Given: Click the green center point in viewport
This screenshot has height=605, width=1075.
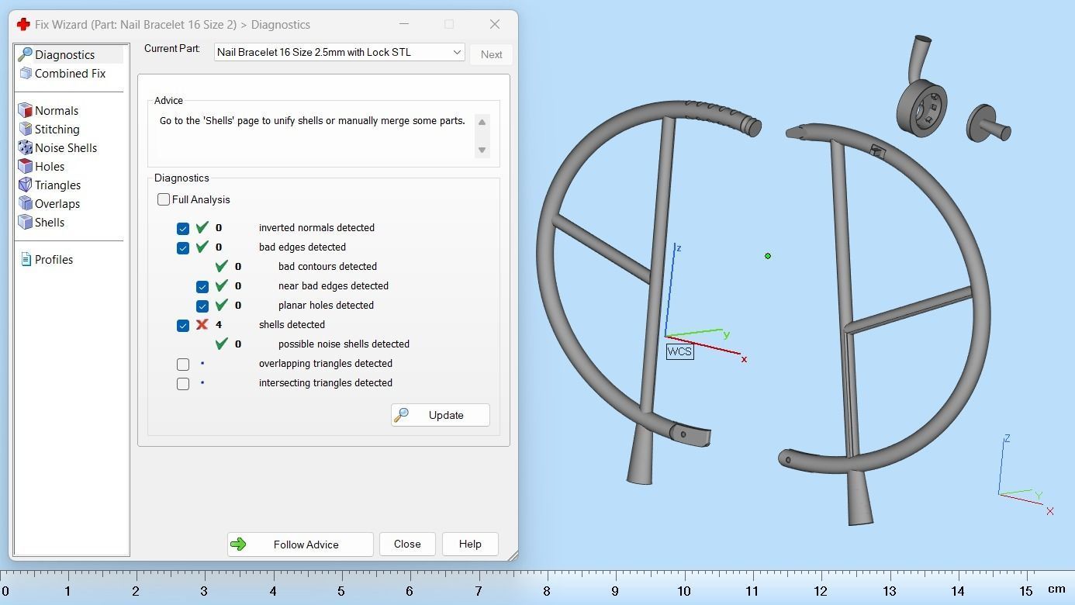Looking at the screenshot, I should click(x=768, y=256).
